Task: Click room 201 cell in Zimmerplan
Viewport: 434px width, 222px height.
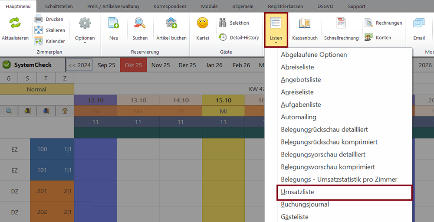Action: [42, 191]
